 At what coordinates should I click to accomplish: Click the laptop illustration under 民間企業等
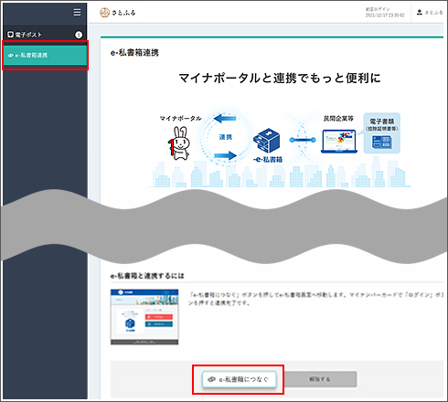[339, 142]
